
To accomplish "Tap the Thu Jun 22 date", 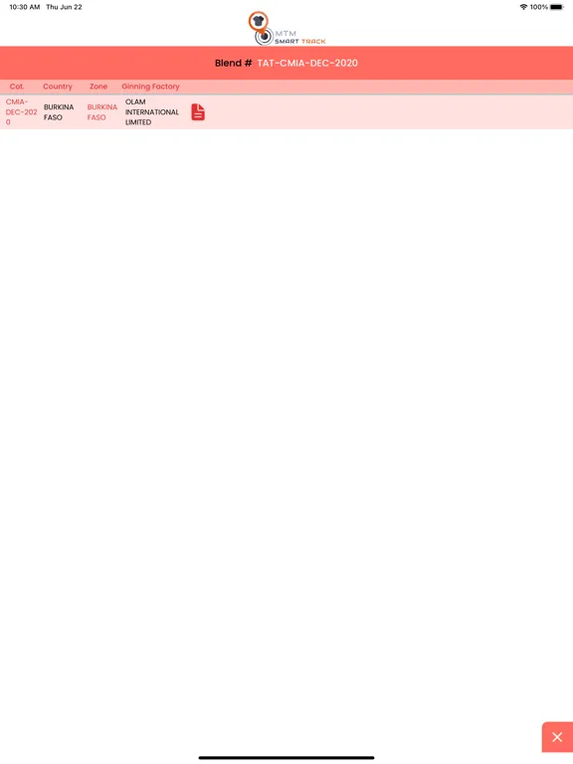I will [x=64, y=7].
